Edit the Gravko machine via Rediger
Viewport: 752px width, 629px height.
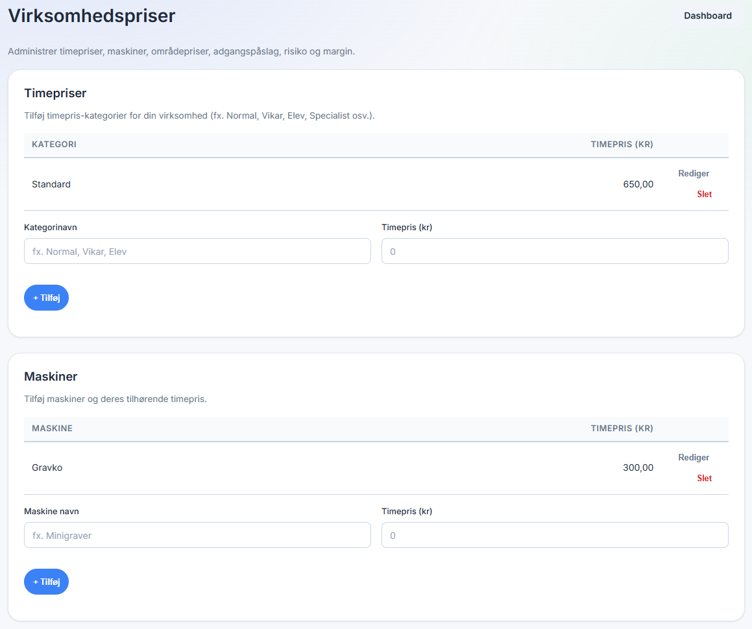click(x=694, y=457)
